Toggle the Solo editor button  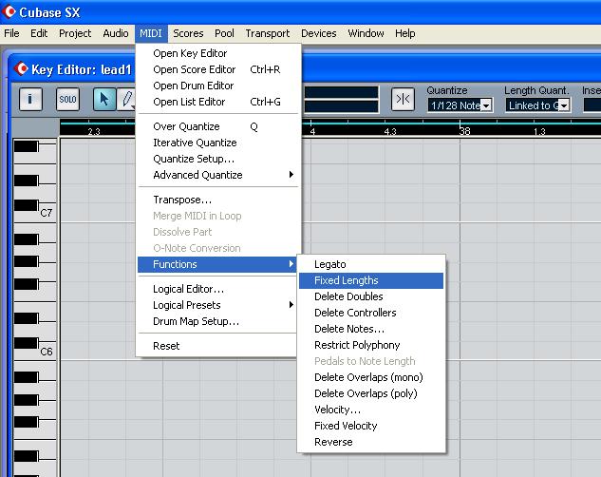click(x=67, y=100)
